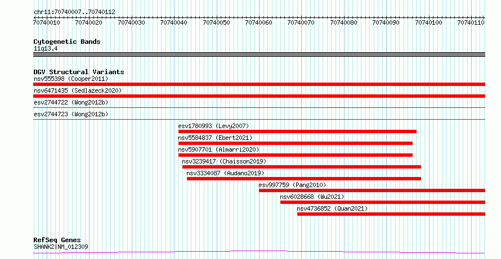Click ruler position 70740090
Screen dimensions: 501x259
click(x=386, y=22)
